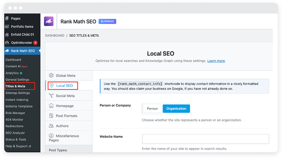The width and height of the screenshot is (282, 158).
Task: Click the Enfold Child 01 home icon
Action: pyautogui.click(x=7, y=34)
